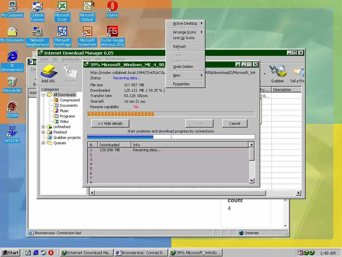
Task: Click the Description column header
Action: click(x=286, y=90)
